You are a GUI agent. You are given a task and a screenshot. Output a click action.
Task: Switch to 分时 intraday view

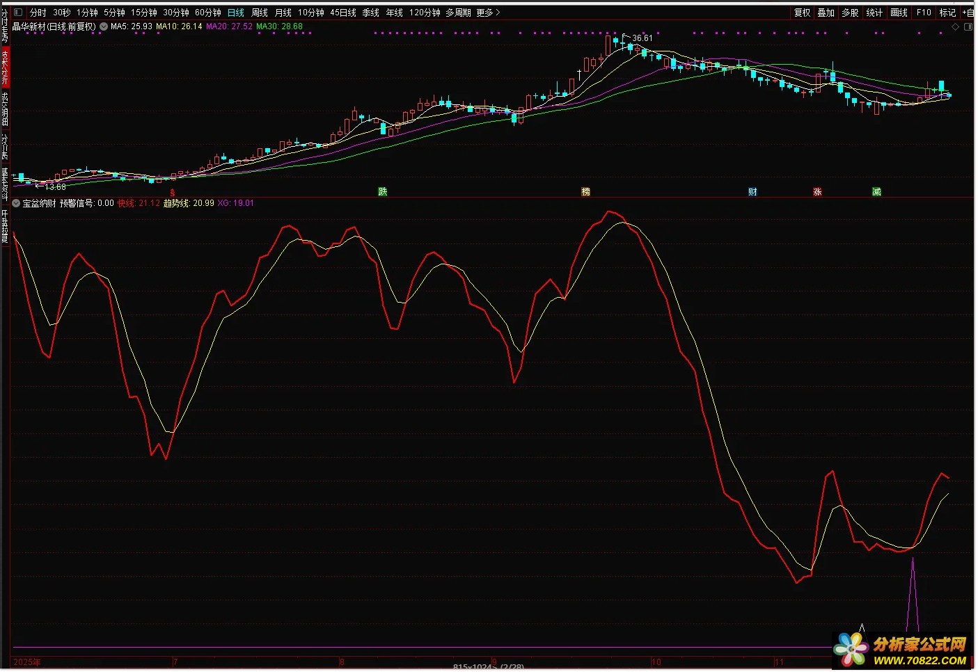38,13
